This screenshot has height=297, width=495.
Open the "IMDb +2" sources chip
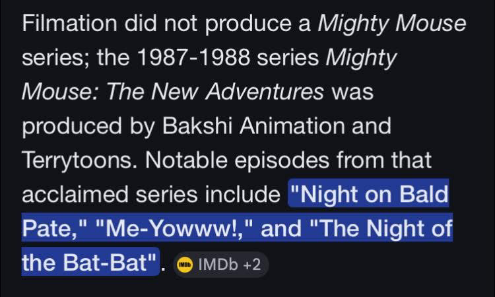point(220,265)
